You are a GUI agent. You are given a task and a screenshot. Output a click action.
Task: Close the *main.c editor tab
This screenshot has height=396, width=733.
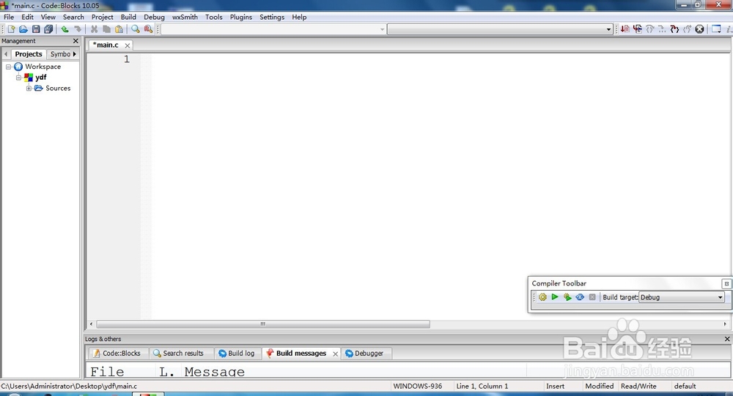click(x=127, y=46)
